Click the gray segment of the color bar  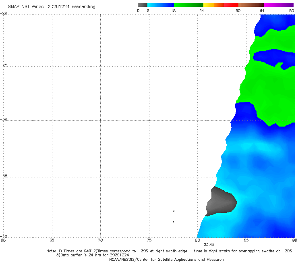tap(143, 5)
